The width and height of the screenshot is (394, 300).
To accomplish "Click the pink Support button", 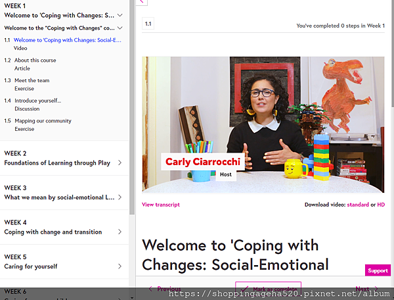I will [x=378, y=270].
